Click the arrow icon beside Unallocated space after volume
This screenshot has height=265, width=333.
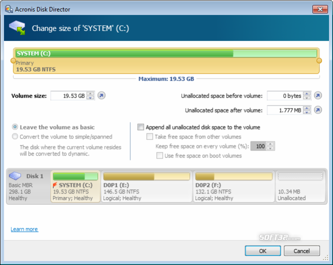[318, 110]
